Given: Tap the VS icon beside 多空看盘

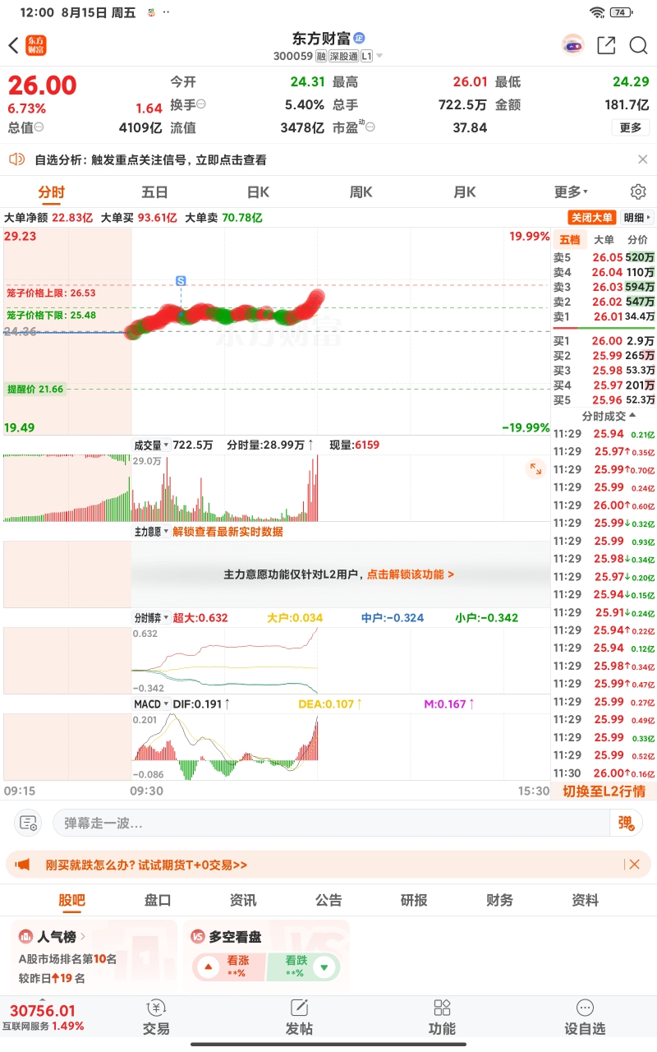Looking at the screenshot, I should tap(198, 936).
